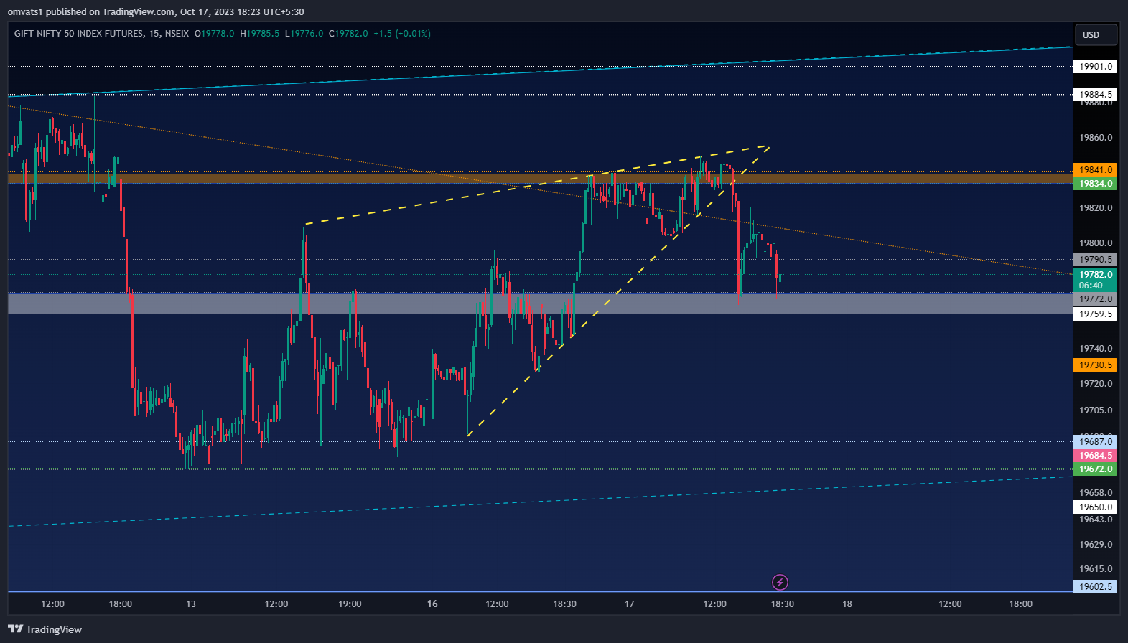The height and width of the screenshot is (643, 1128).
Task: Select the 19602.5 price label
Action: [1095, 586]
